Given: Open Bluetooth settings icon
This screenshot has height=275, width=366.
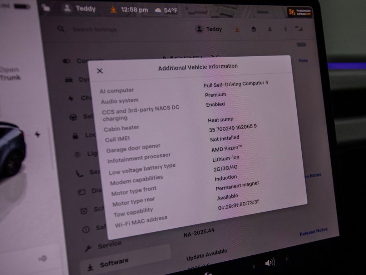Looking at the screenshot, I should click(285, 29).
